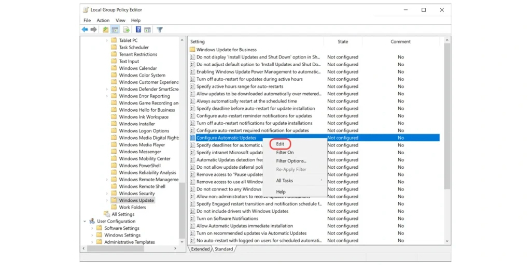
Task: Click the blue Back arrow in toolbar
Action: 85,30
